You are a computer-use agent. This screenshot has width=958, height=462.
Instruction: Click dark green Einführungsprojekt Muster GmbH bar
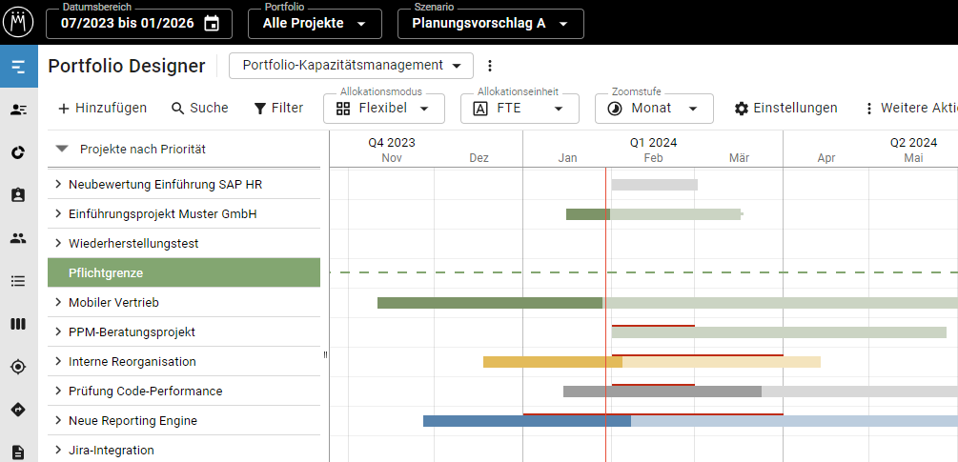588,214
